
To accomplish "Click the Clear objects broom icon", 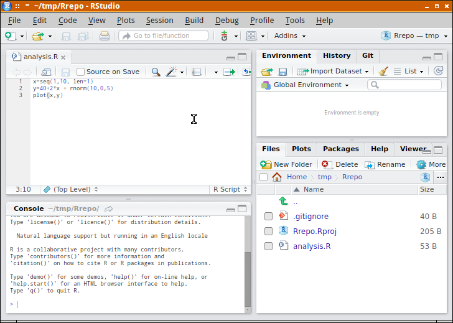I will 383,71.
